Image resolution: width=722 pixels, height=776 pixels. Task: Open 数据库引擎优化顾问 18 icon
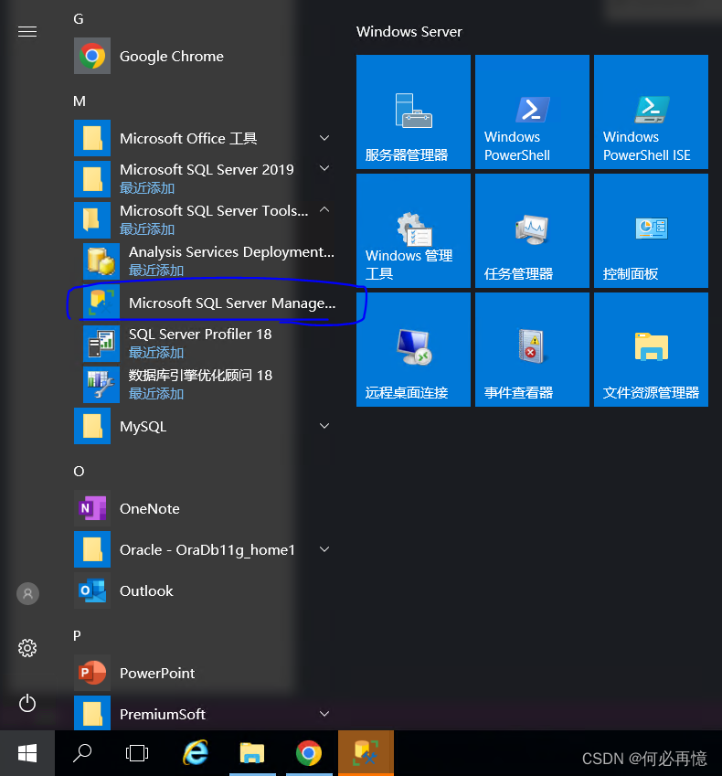(x=101, y=385)
